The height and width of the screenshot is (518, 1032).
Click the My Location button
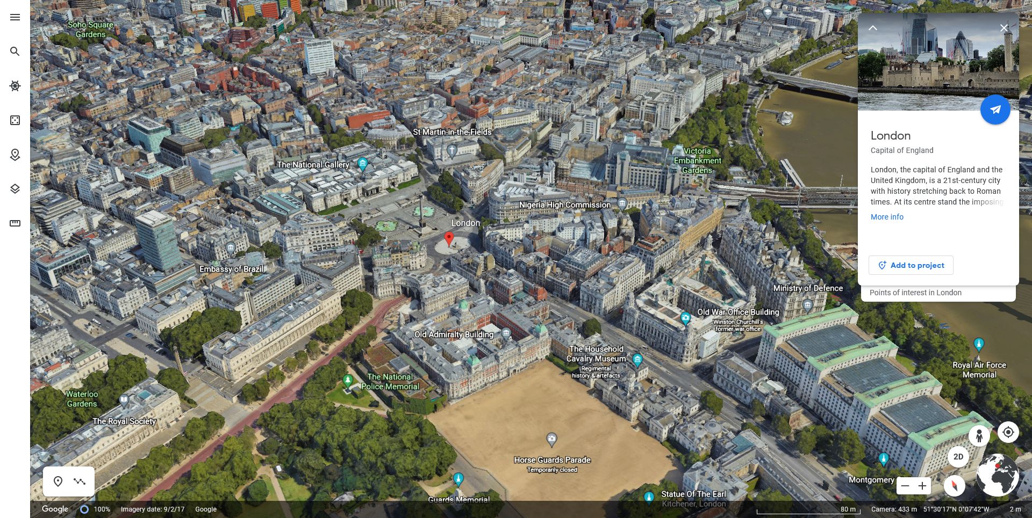pyautogui.click(x=1008, y=432)
